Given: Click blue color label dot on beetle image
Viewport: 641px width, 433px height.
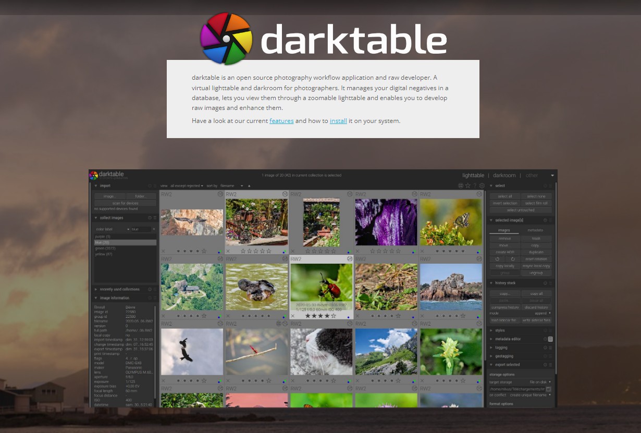Looking at the screenshot, I should [x=348, y=317].
